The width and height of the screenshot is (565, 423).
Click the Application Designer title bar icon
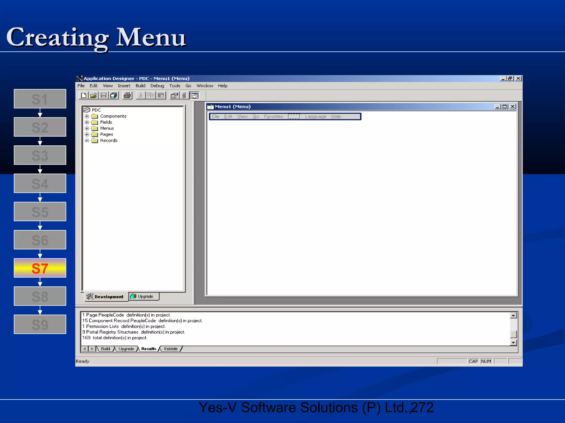click(x=79, y=78)
